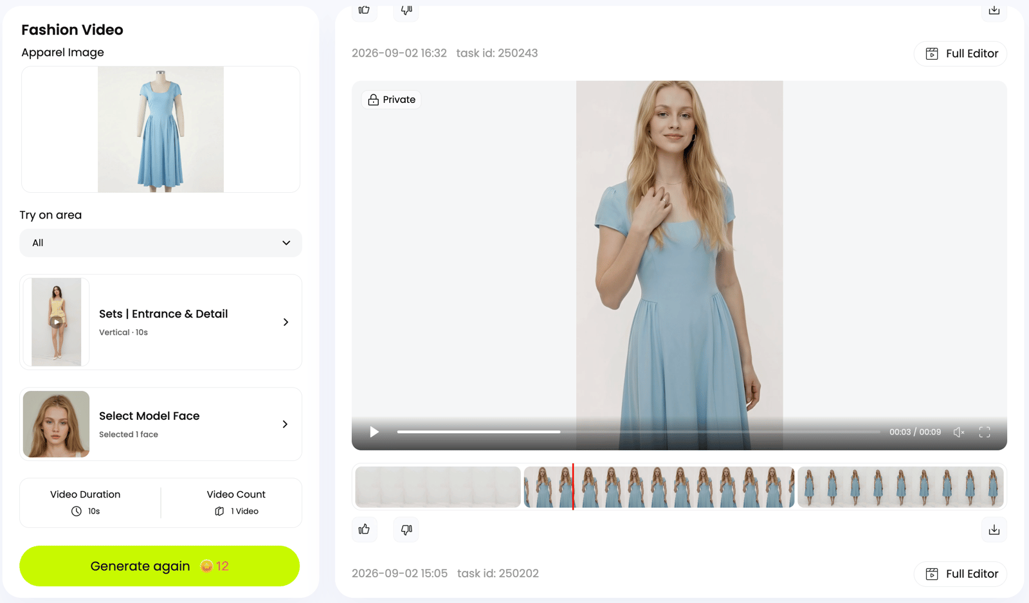Play the Sets template preview thumbnail

[x=57, y=322]
